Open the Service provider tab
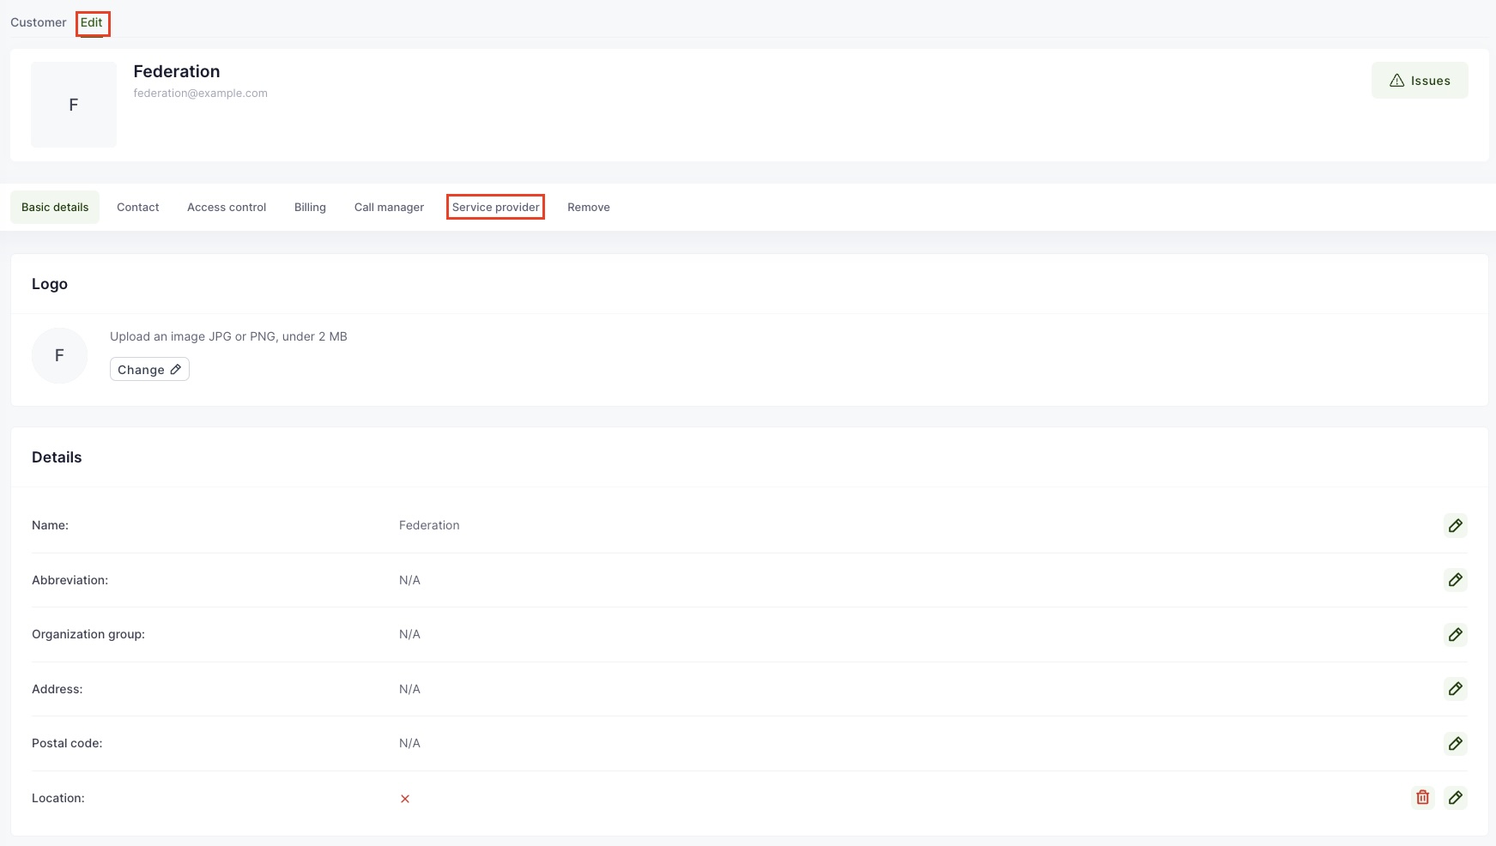Image resolution: width=1496 pixels, height=846 pixels. click(495, 208)
